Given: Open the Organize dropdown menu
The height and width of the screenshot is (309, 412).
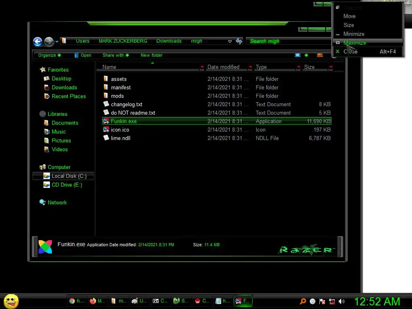Looking at the screenshot, I should pos(49,55).
